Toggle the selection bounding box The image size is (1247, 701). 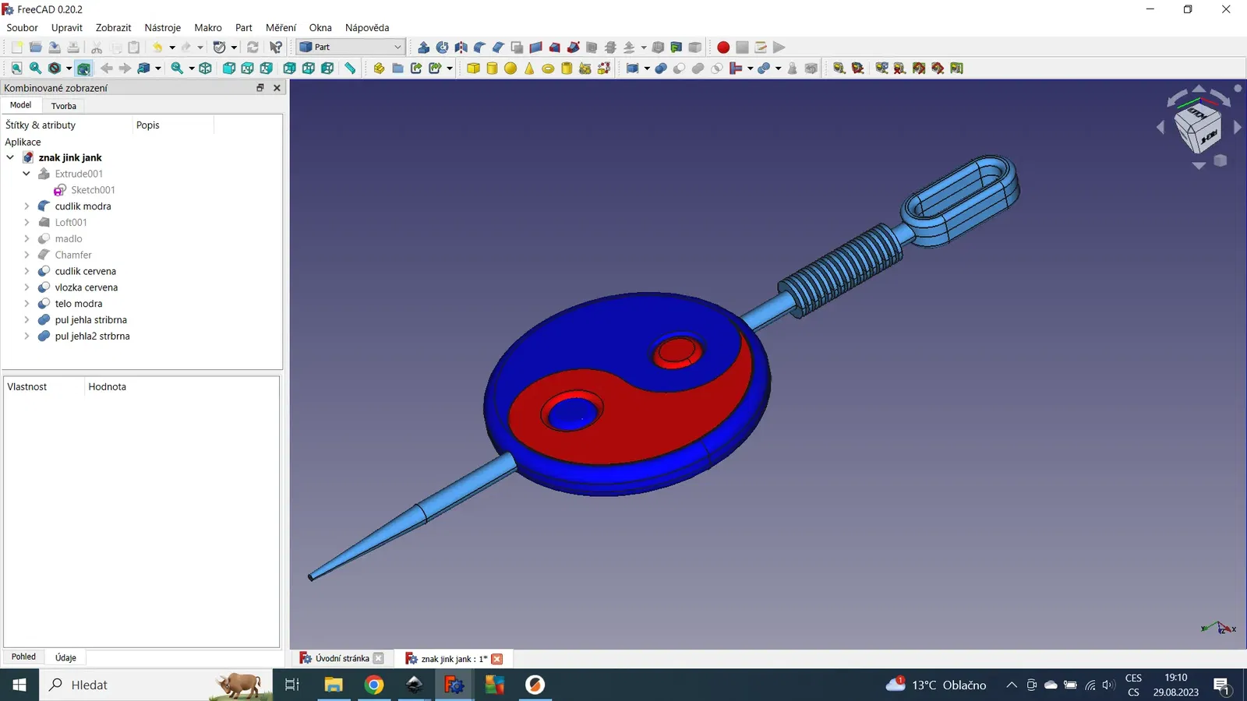[83, 69]
